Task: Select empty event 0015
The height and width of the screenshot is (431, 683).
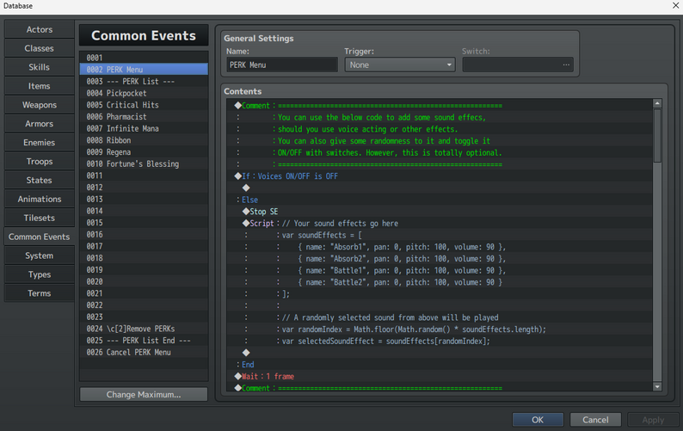Action: (144, 222)
